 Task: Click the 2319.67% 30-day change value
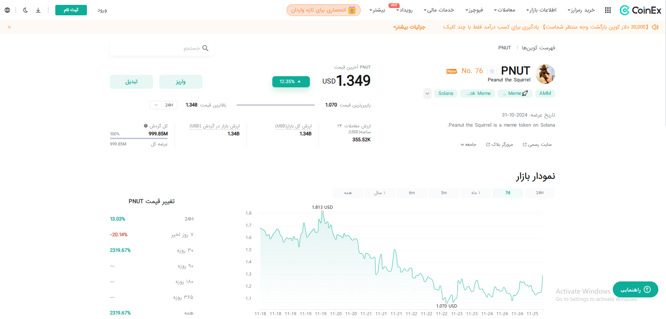[120, 250]
